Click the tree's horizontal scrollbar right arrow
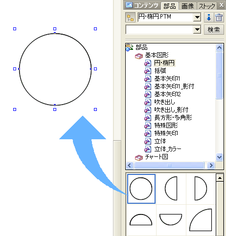 coord(211,166)
